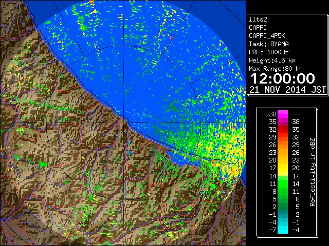The width and height of the screenshot is (329, 246).
Task: Click the 'Reflectivity in dBZ' axis label
Action: click(x=313, y=172)
